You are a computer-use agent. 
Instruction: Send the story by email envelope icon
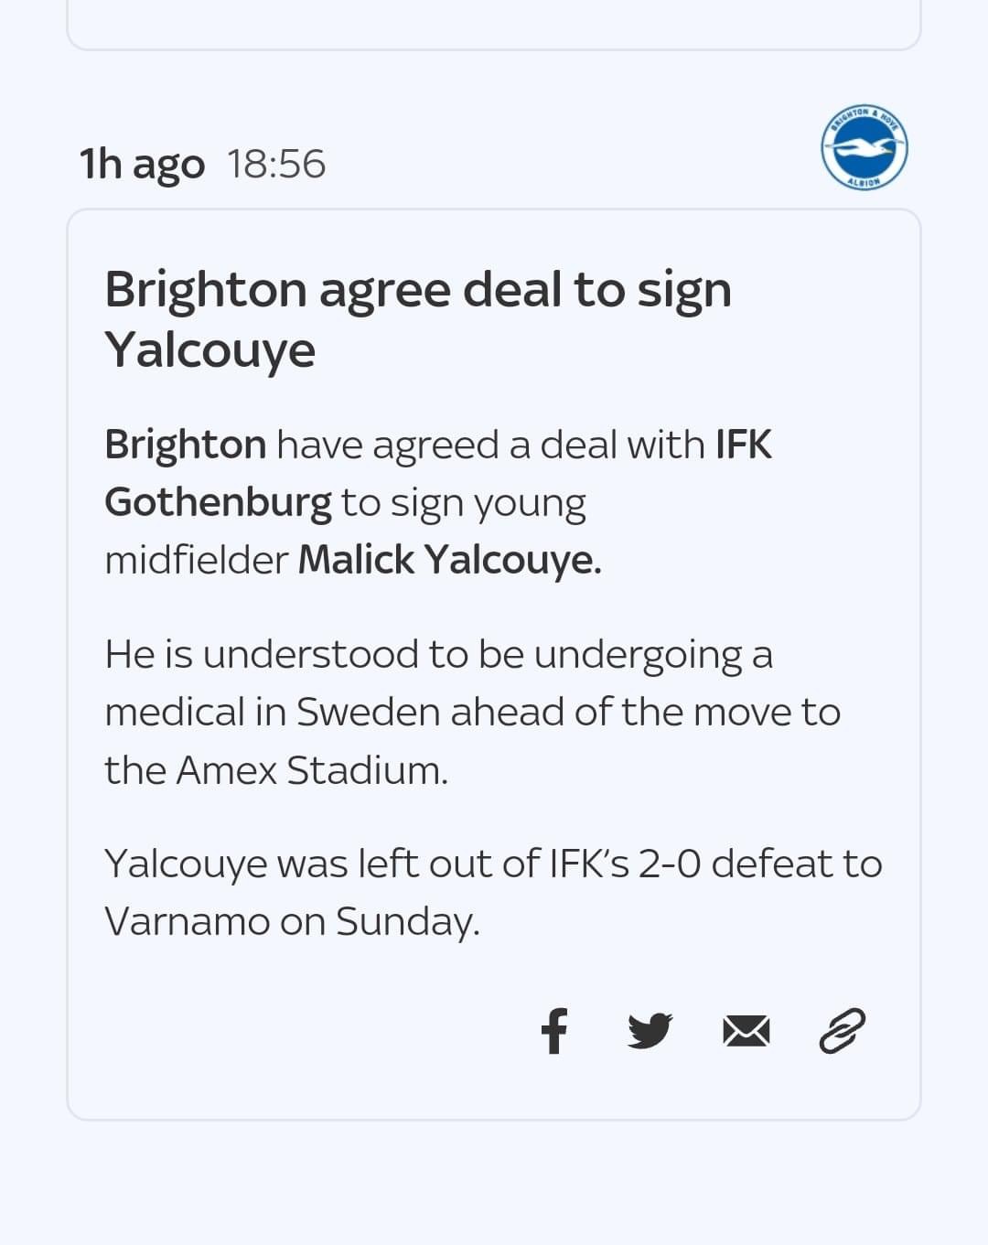pyautogui.click(x=746, y=1032)
